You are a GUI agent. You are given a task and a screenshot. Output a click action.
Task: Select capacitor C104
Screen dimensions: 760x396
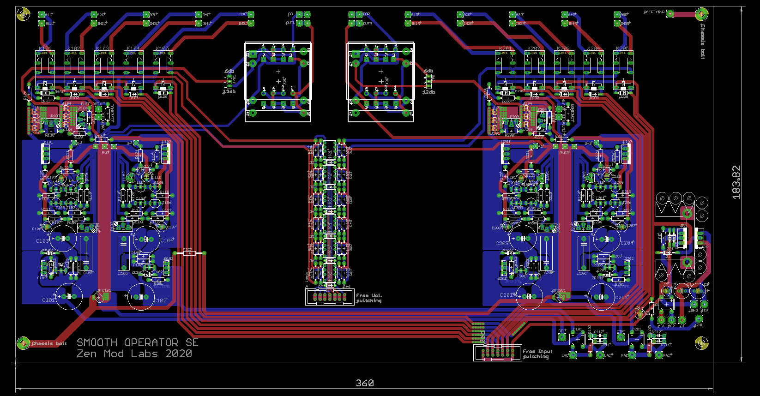(x=147, y=239)
